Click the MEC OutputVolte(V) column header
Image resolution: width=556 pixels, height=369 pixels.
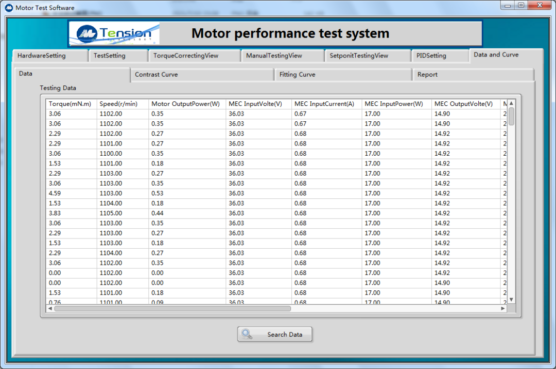pyautogui.click(x=466, y=104)
